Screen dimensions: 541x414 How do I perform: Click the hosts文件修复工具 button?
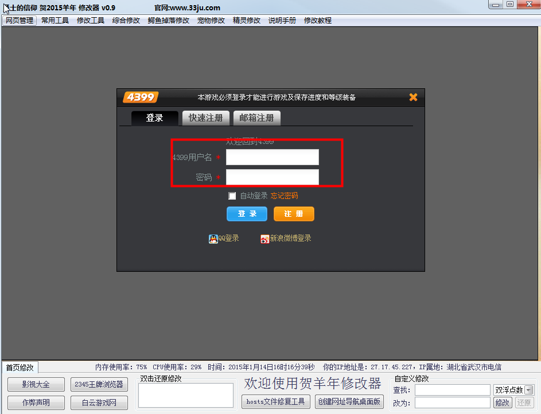[x=276, y=401]
